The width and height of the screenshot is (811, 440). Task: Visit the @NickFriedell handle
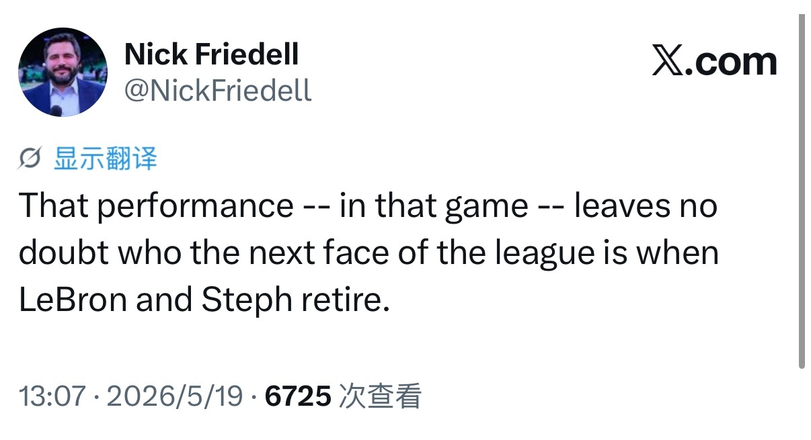pyautogui.click(x=218, y=89)
